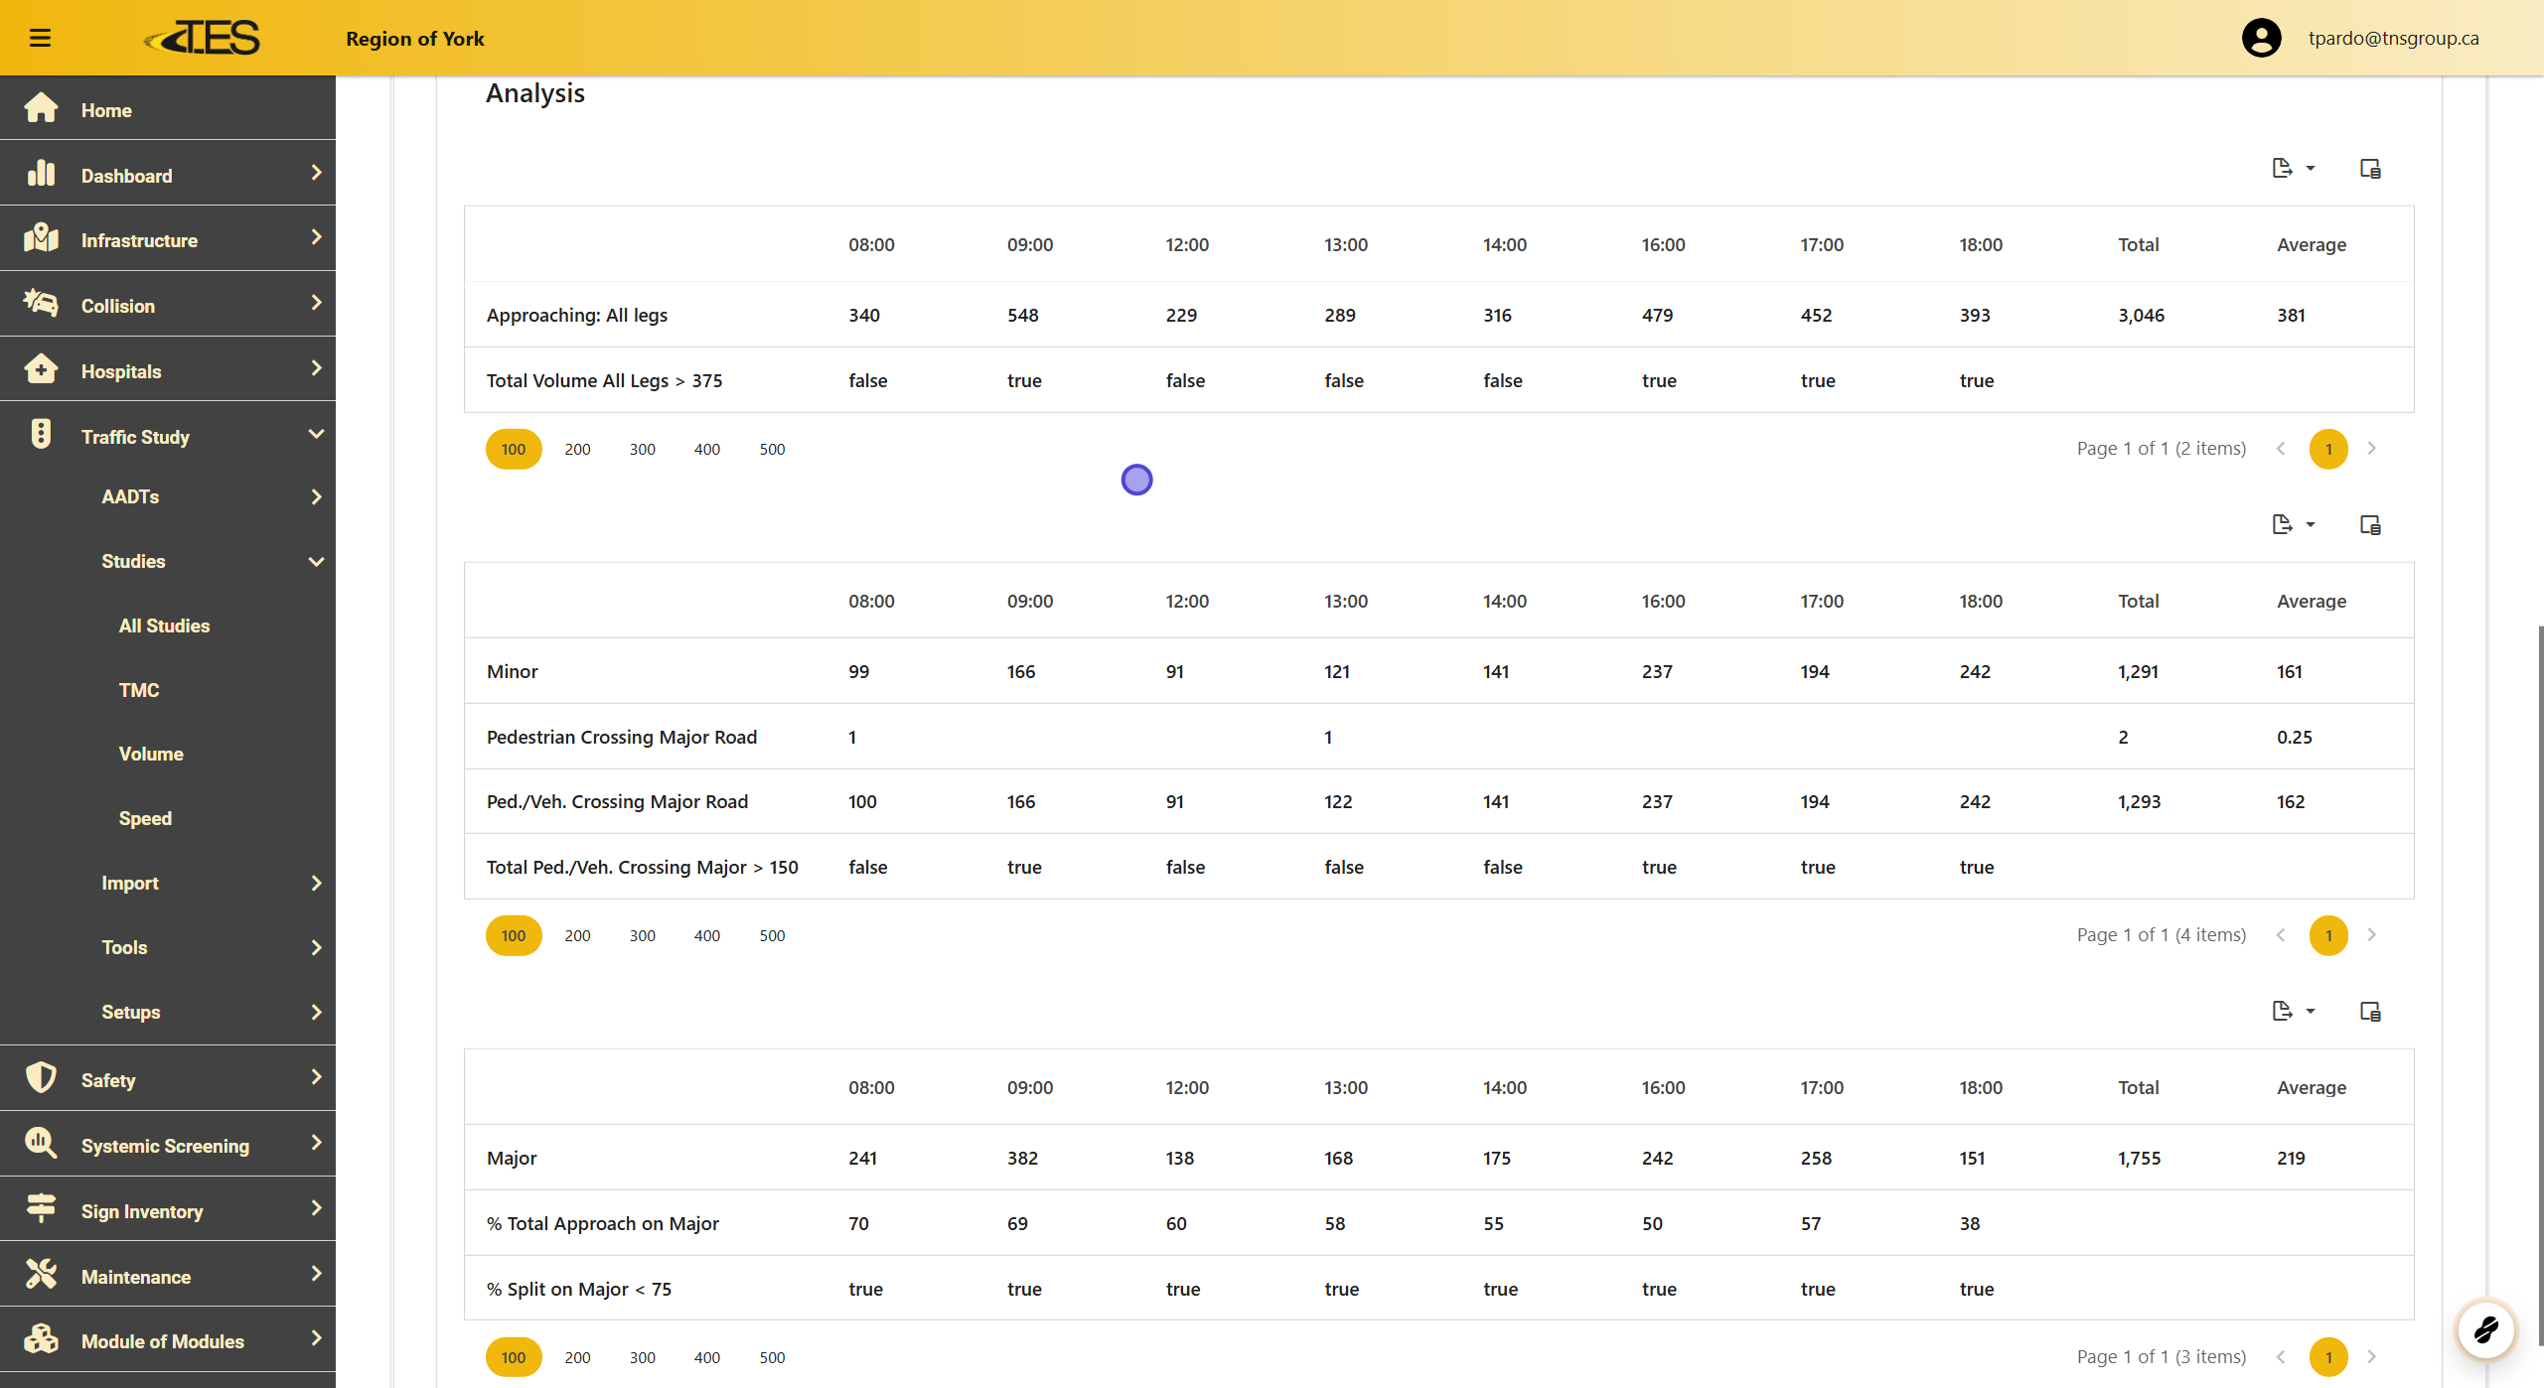
Task: Click the TES logo
Action: point(204,38)
